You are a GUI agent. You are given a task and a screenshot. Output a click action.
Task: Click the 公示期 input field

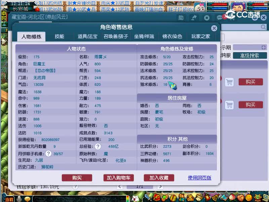[x=250, y=47]
